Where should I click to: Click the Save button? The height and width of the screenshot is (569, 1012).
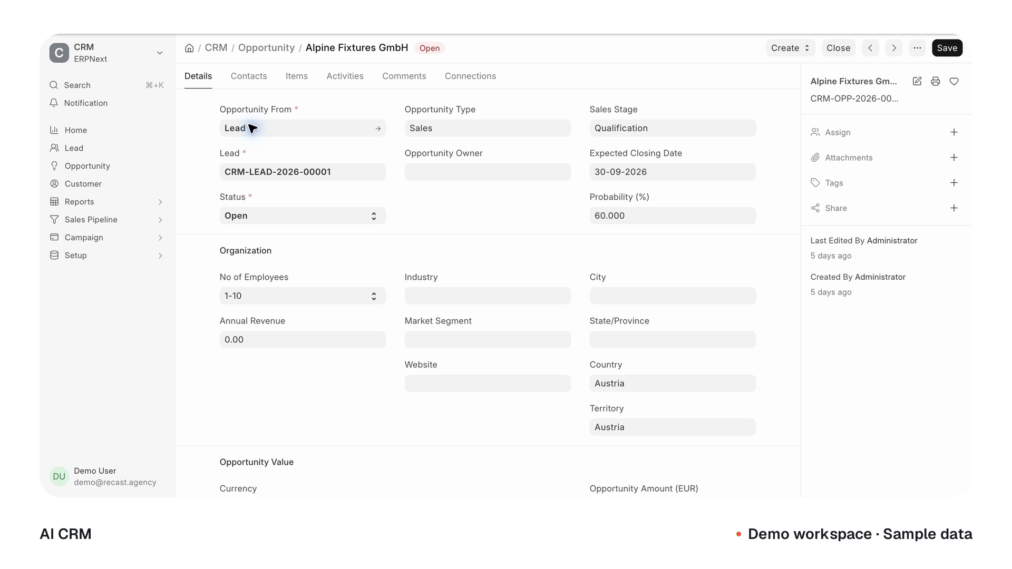coord(947,48)
